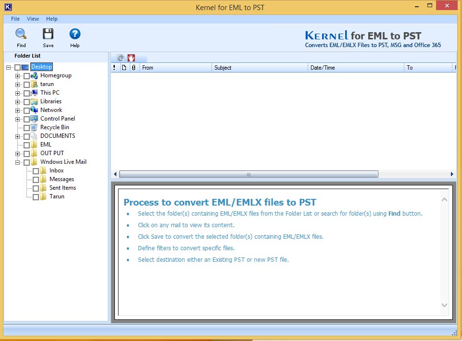Sort by the From column header
This screenshot has height=341, width=462.
coord(175,68)
